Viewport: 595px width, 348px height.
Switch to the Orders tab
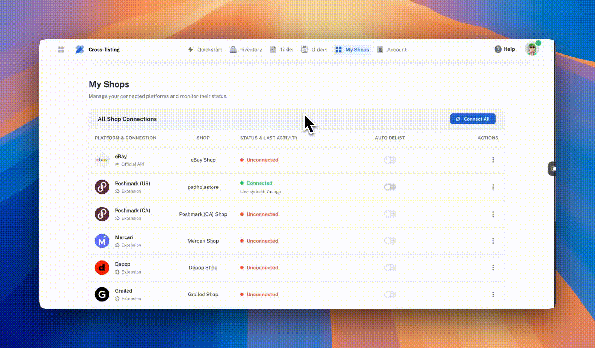coord(314,50)
